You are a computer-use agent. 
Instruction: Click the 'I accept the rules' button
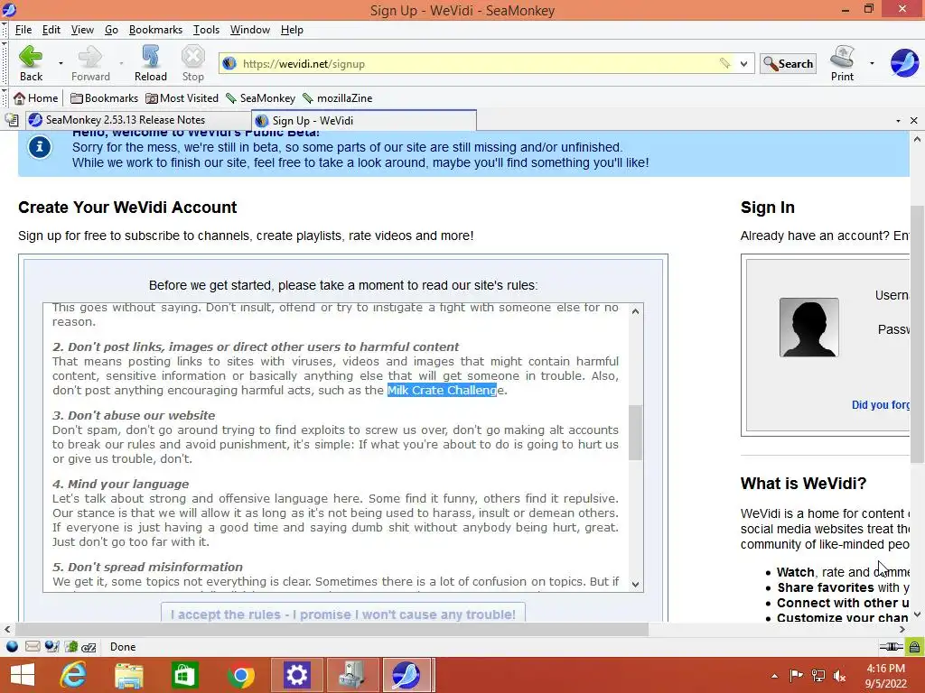[x=342, y=613]
